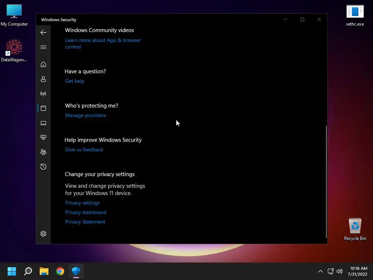
Task: Select App & browser control sidebar icon
Action: 43,108
